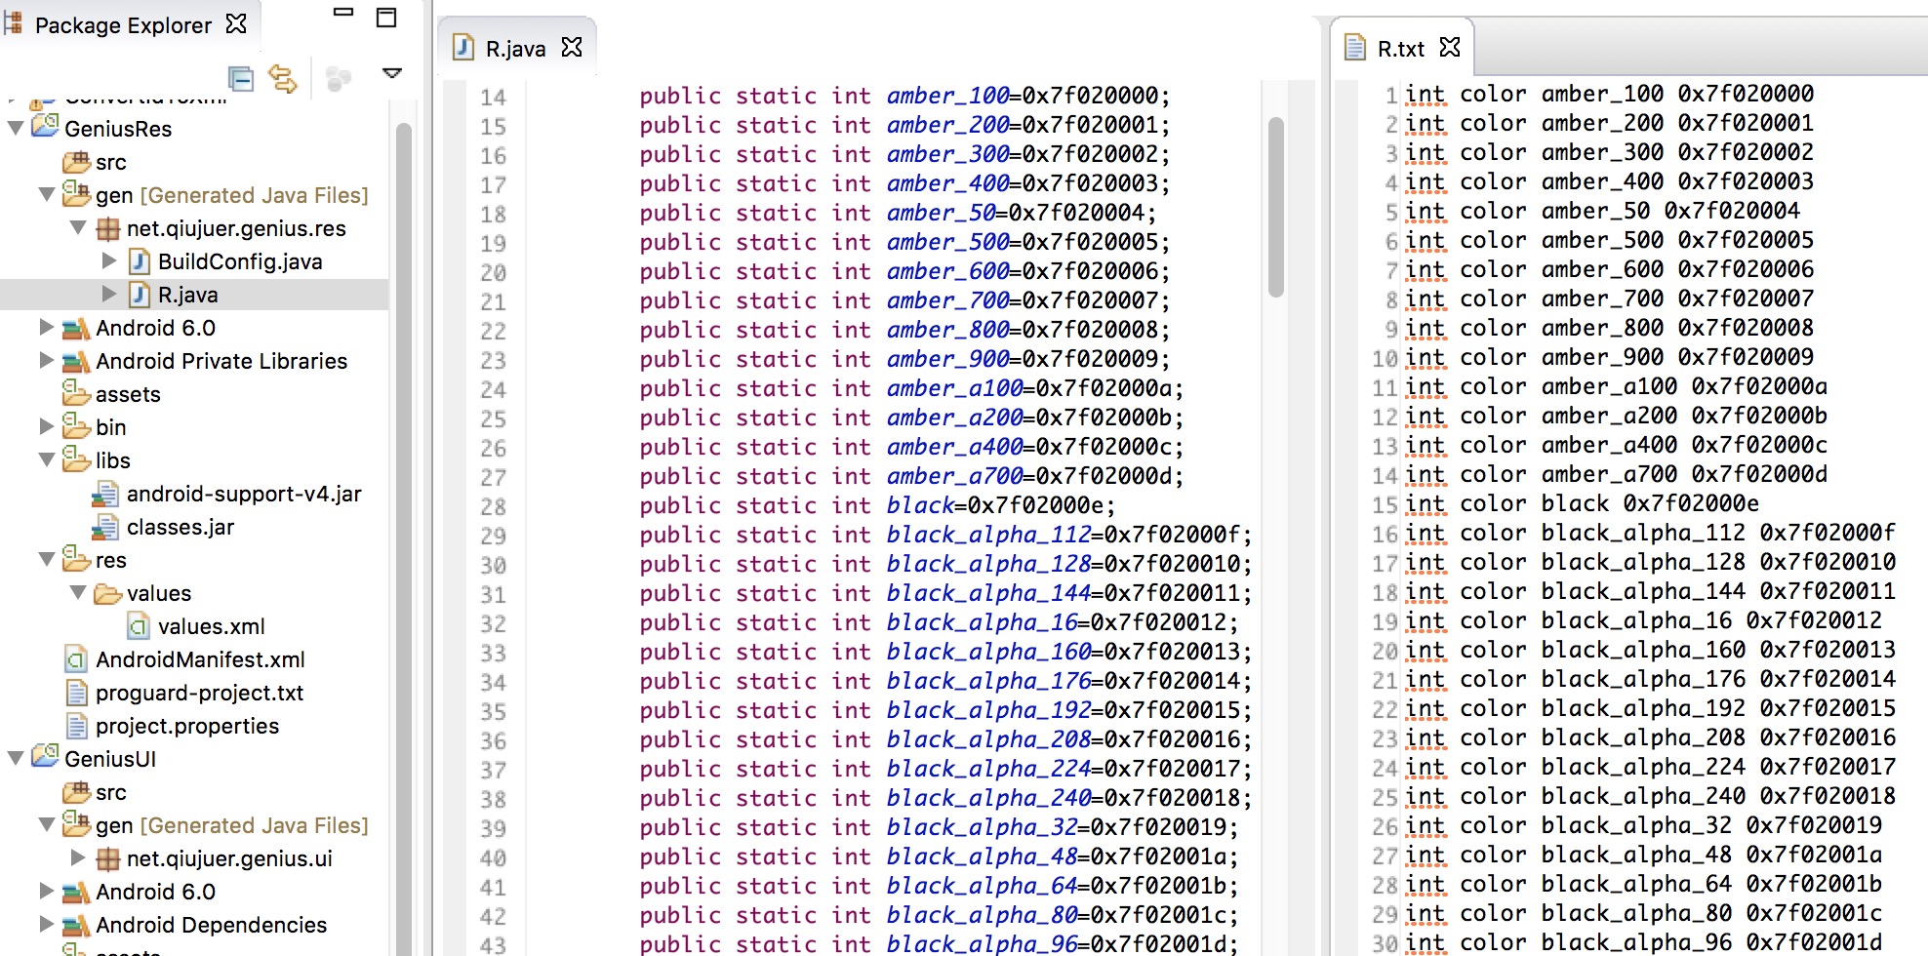Click the GeniusRes project icon
The width and height of the screenshot is (1928, 956).
point(45,127)
